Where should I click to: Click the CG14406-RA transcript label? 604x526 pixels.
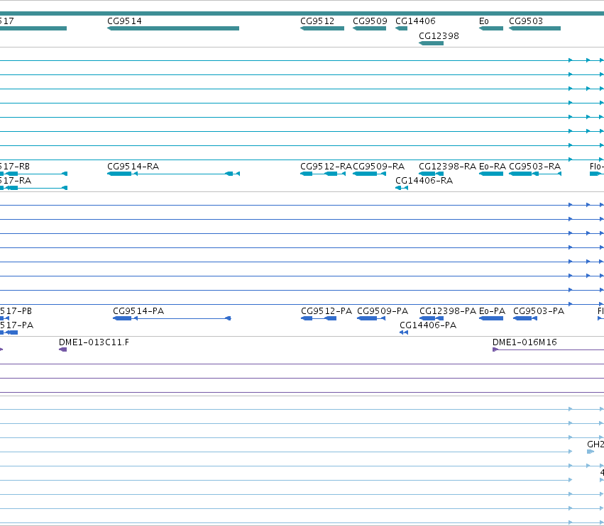(424, 181)
